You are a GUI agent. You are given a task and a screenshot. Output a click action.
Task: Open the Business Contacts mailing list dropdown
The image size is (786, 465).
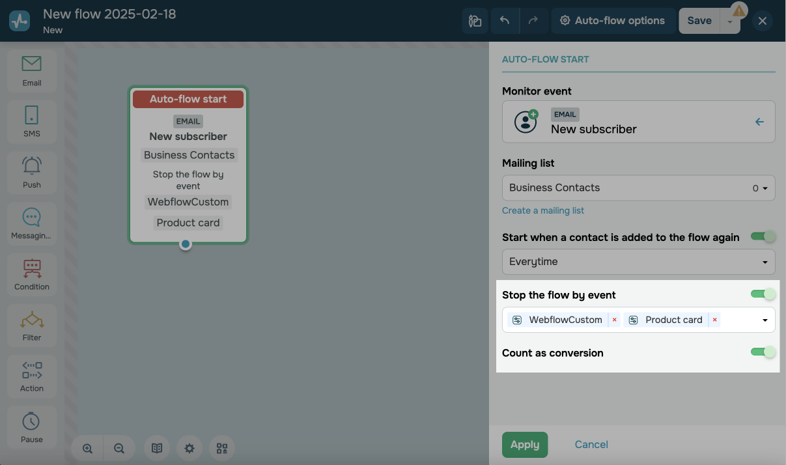tap(638, 188)
